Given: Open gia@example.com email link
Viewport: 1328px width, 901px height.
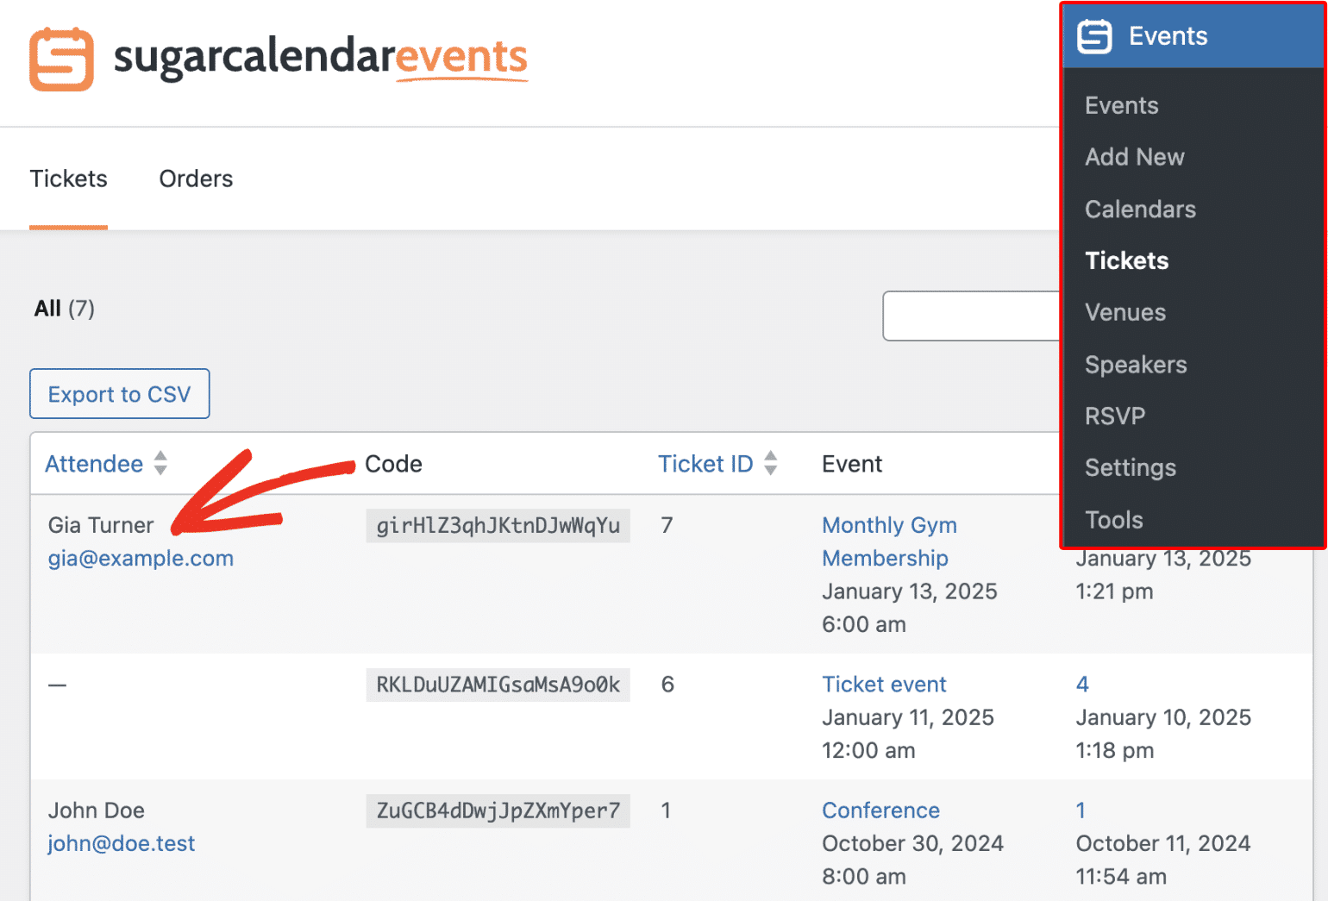Looking at the screenshot, I should [x=141, y=559].
